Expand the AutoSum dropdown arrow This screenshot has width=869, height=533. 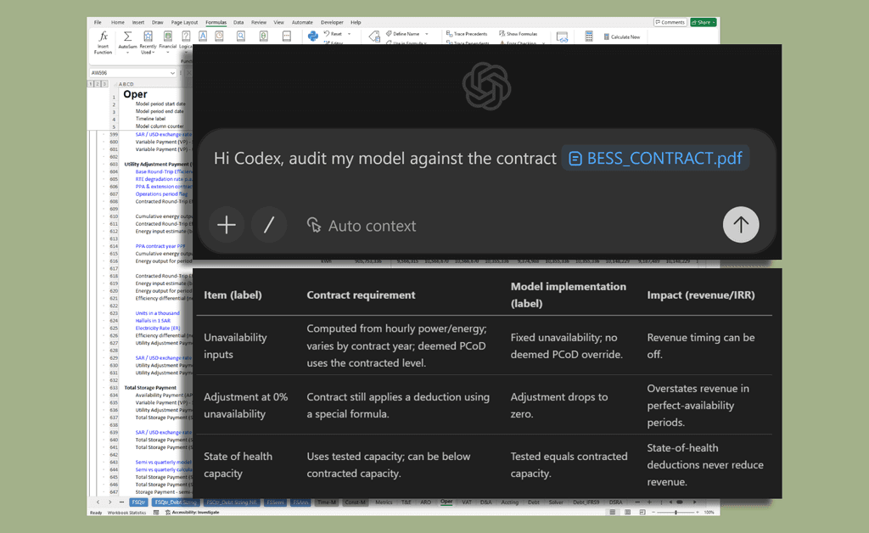[127, 53]
